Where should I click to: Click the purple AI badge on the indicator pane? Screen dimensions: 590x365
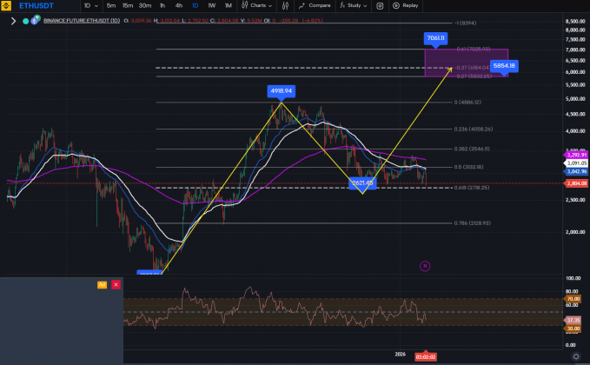click(x=102, y=284)
